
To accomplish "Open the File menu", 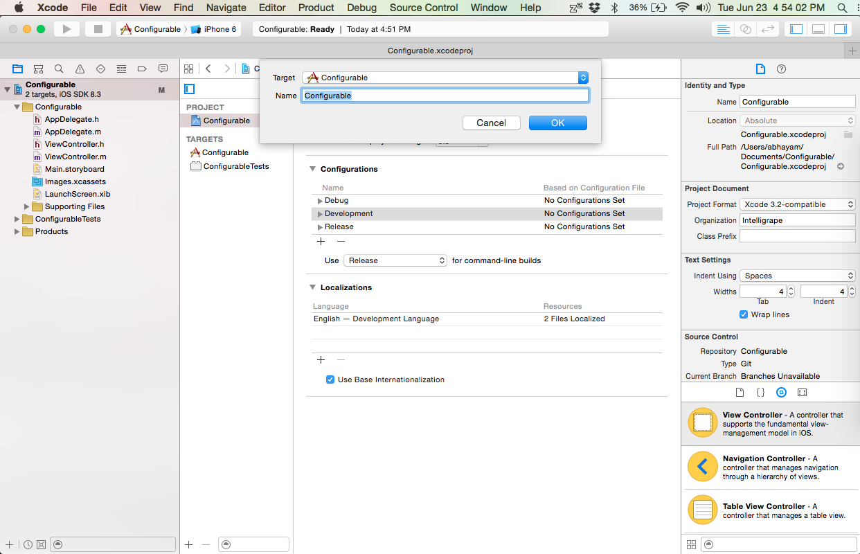I will pyautogui.click(x=89, y=8).
